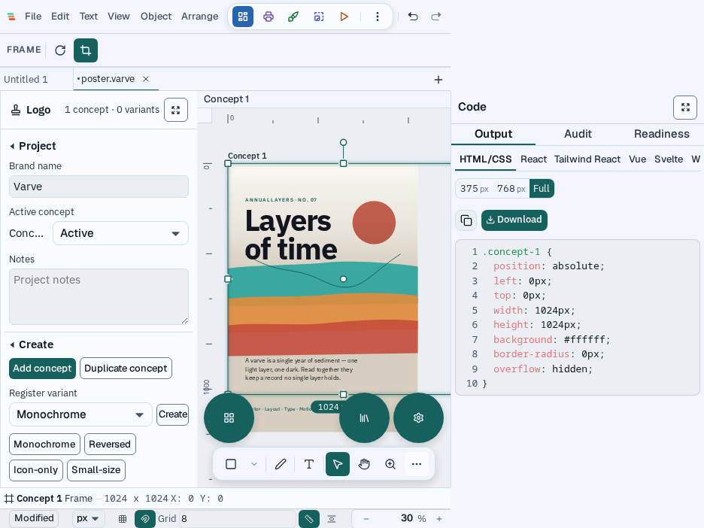
Task: Click the orange play preview icon
Action: (344, 17)
